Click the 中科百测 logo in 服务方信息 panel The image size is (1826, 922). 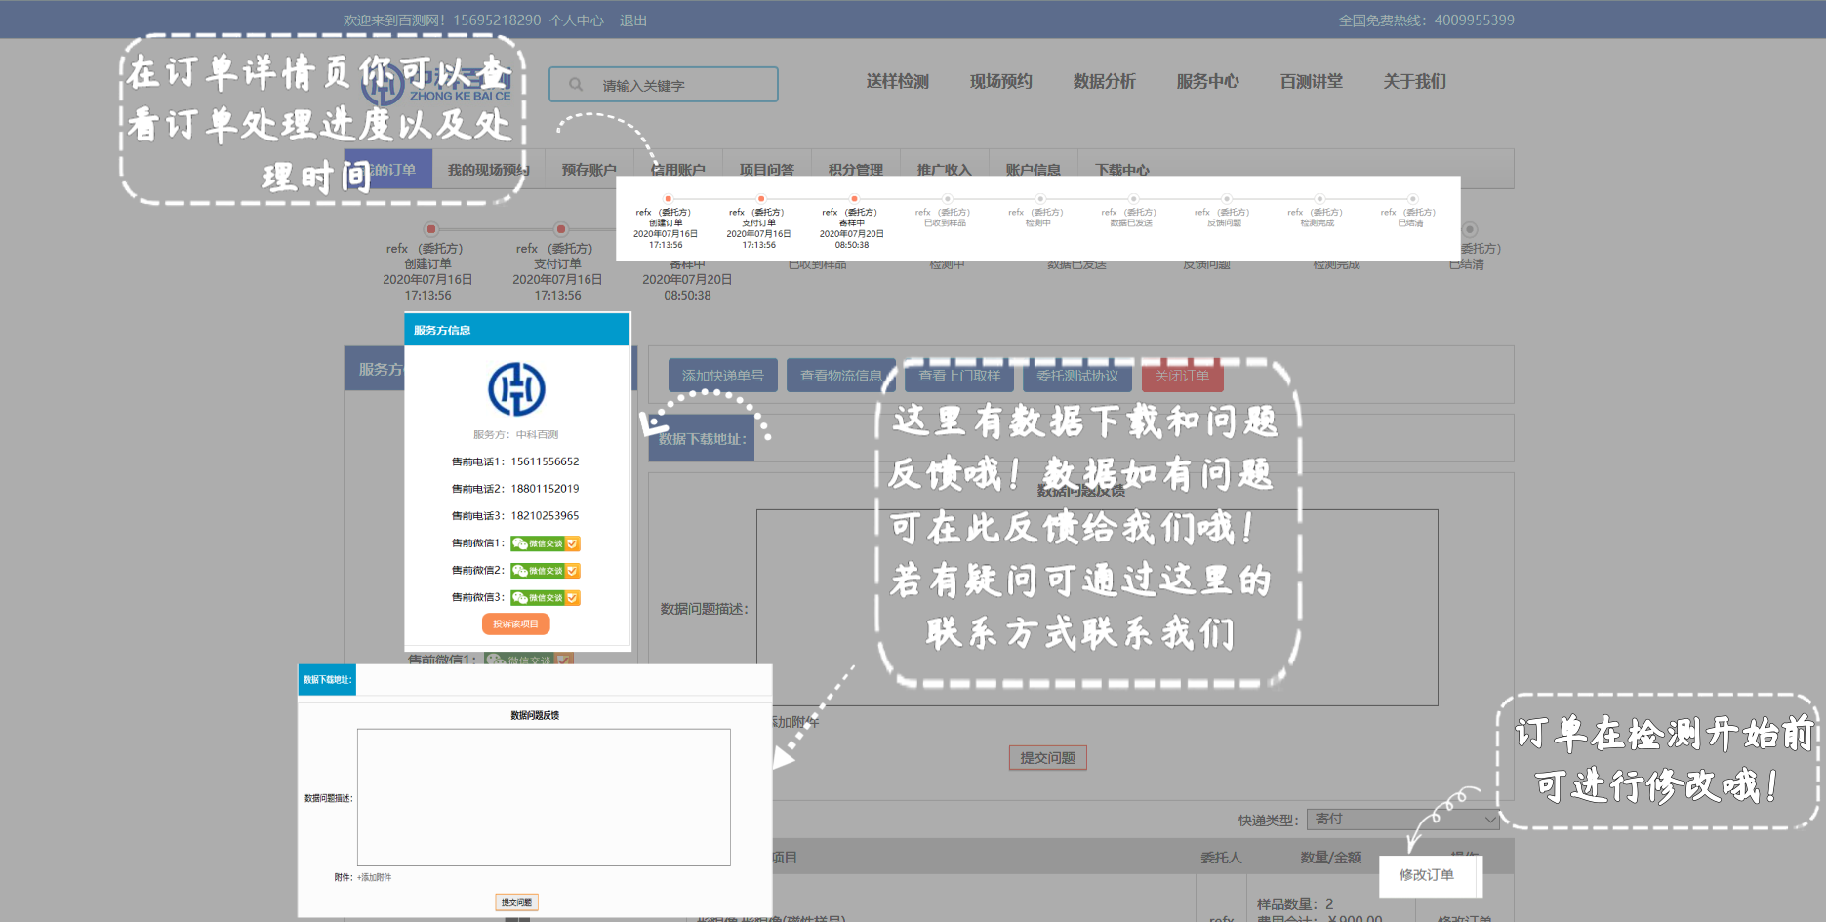point(516,389)
